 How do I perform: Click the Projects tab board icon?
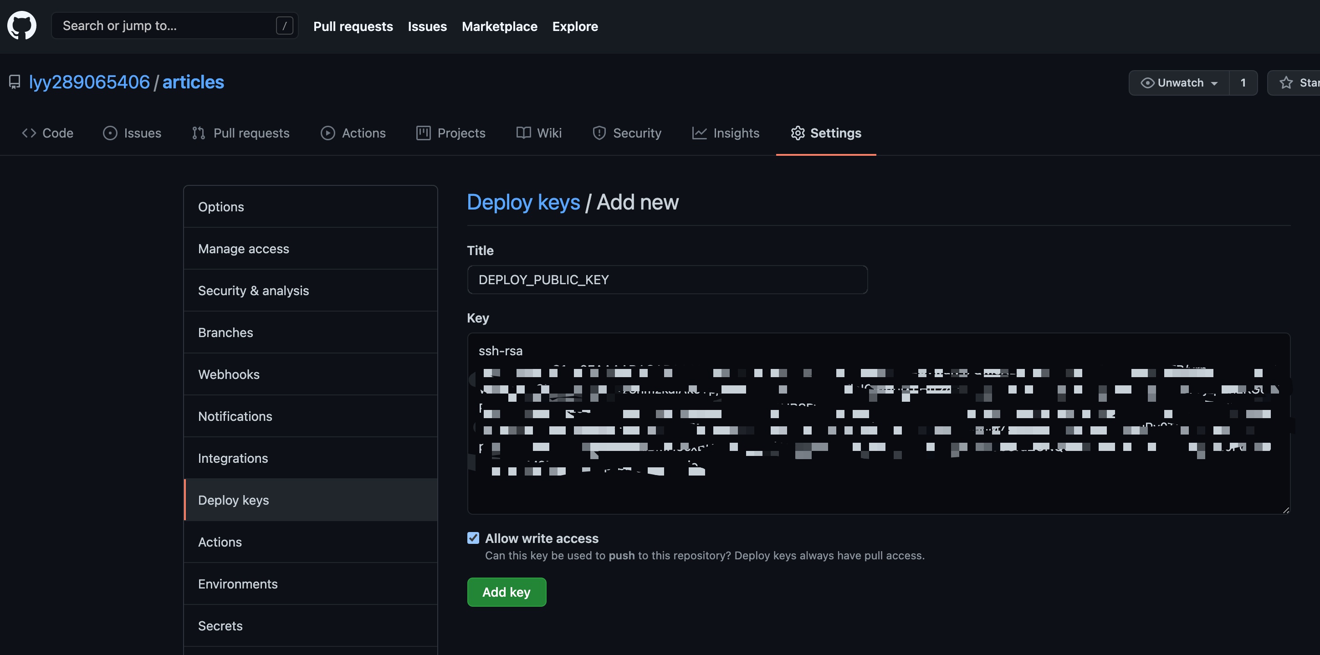coord(423,133)
